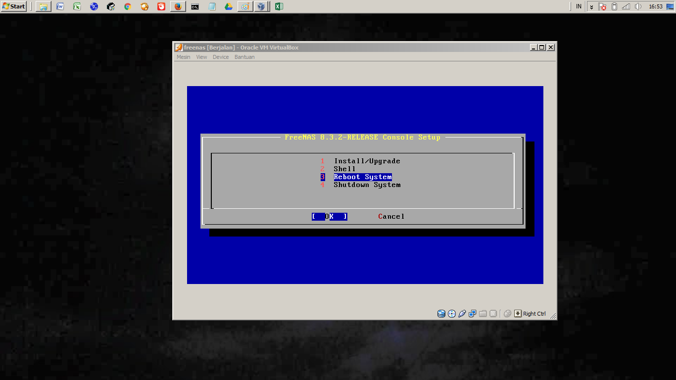Open the Action Center flag icon

point(602,6)
